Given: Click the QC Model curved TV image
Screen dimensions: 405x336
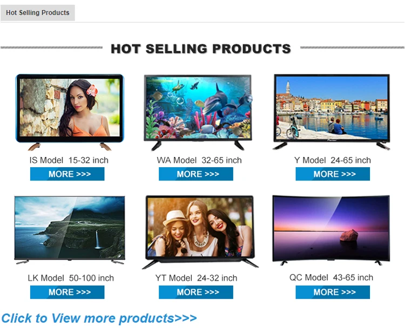Looking at the screenshot, I should point(332,229).
